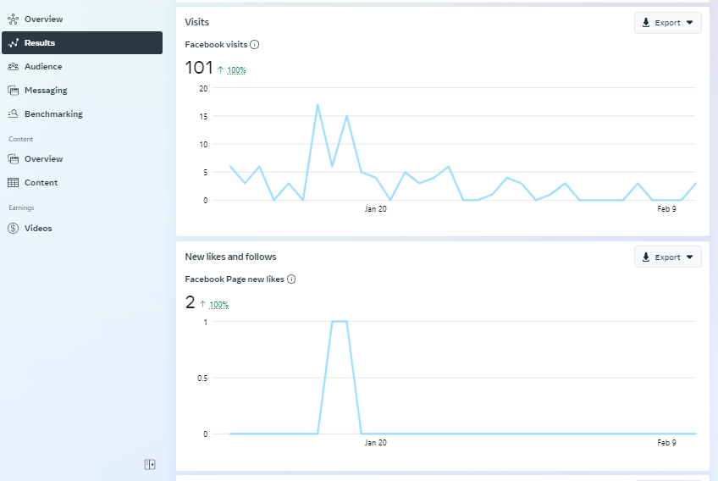Click the Results sparkline icon
This screenshot has width=718, height=481.
(x=13, y=42)
